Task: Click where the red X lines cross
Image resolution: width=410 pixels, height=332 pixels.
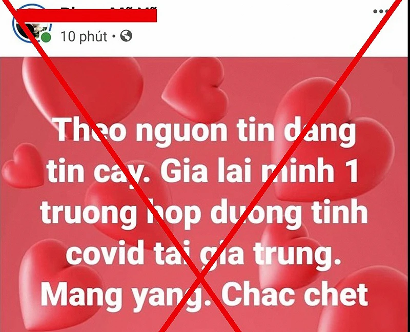Action: 200,278
